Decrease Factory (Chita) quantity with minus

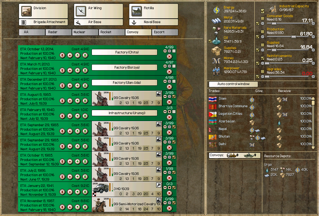[165, 51]
